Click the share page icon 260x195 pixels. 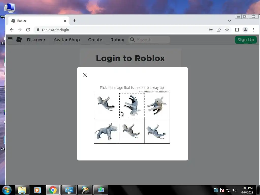219,30
